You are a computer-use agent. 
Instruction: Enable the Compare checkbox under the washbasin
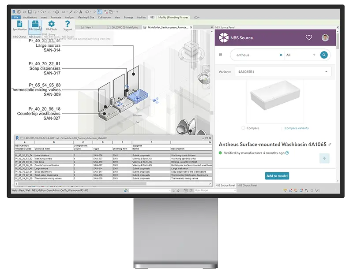coord(243,128)
